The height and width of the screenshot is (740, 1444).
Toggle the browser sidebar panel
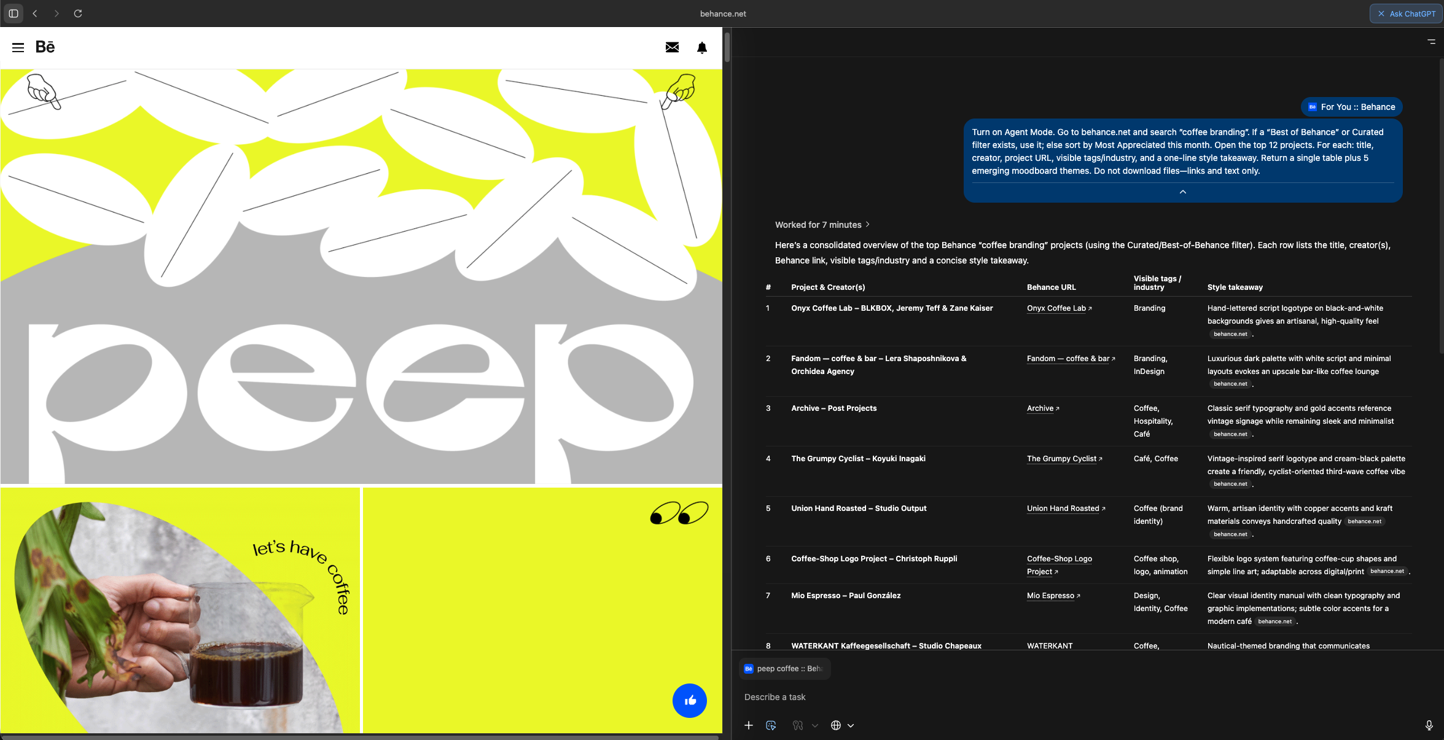pyautogui.click(x=14, y=14)
